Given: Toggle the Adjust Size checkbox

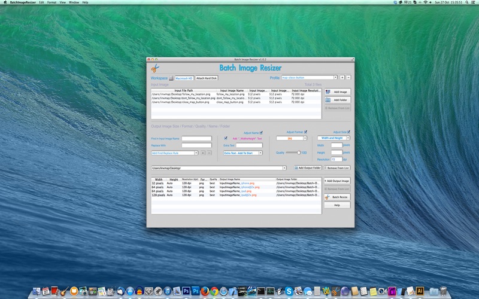Looking at the screenshot, I should (x=348, y=132).
